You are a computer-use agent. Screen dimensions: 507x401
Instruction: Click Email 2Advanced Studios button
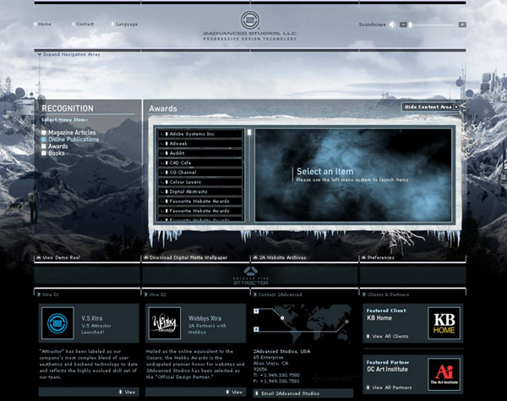coord(303,393)
